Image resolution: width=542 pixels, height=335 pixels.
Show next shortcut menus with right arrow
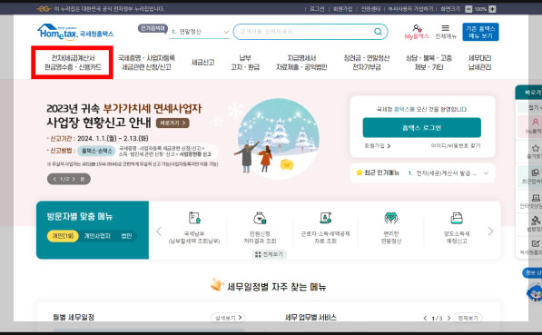[490, 231]
